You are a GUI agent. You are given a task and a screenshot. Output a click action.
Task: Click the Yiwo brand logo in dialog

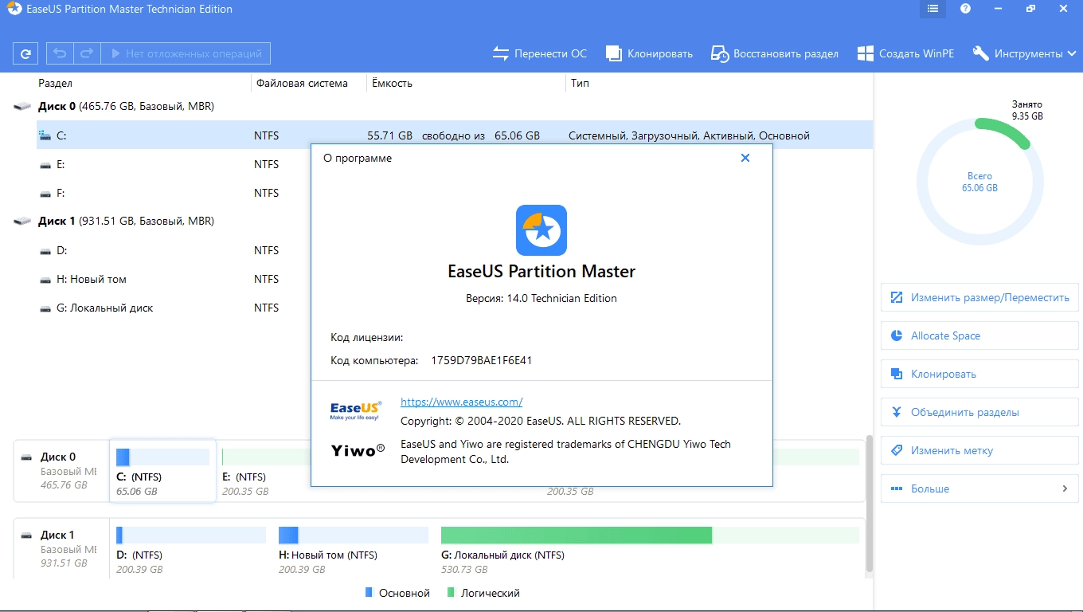pyautogui.click(x=358, y=450)
